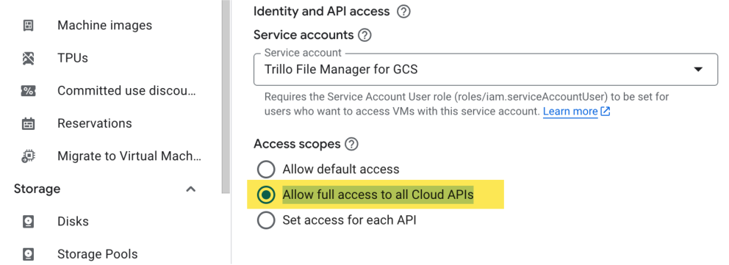Select Allow full access to all Cloud APIs
This screenshot has height=265, width=729.
[266, 195]
